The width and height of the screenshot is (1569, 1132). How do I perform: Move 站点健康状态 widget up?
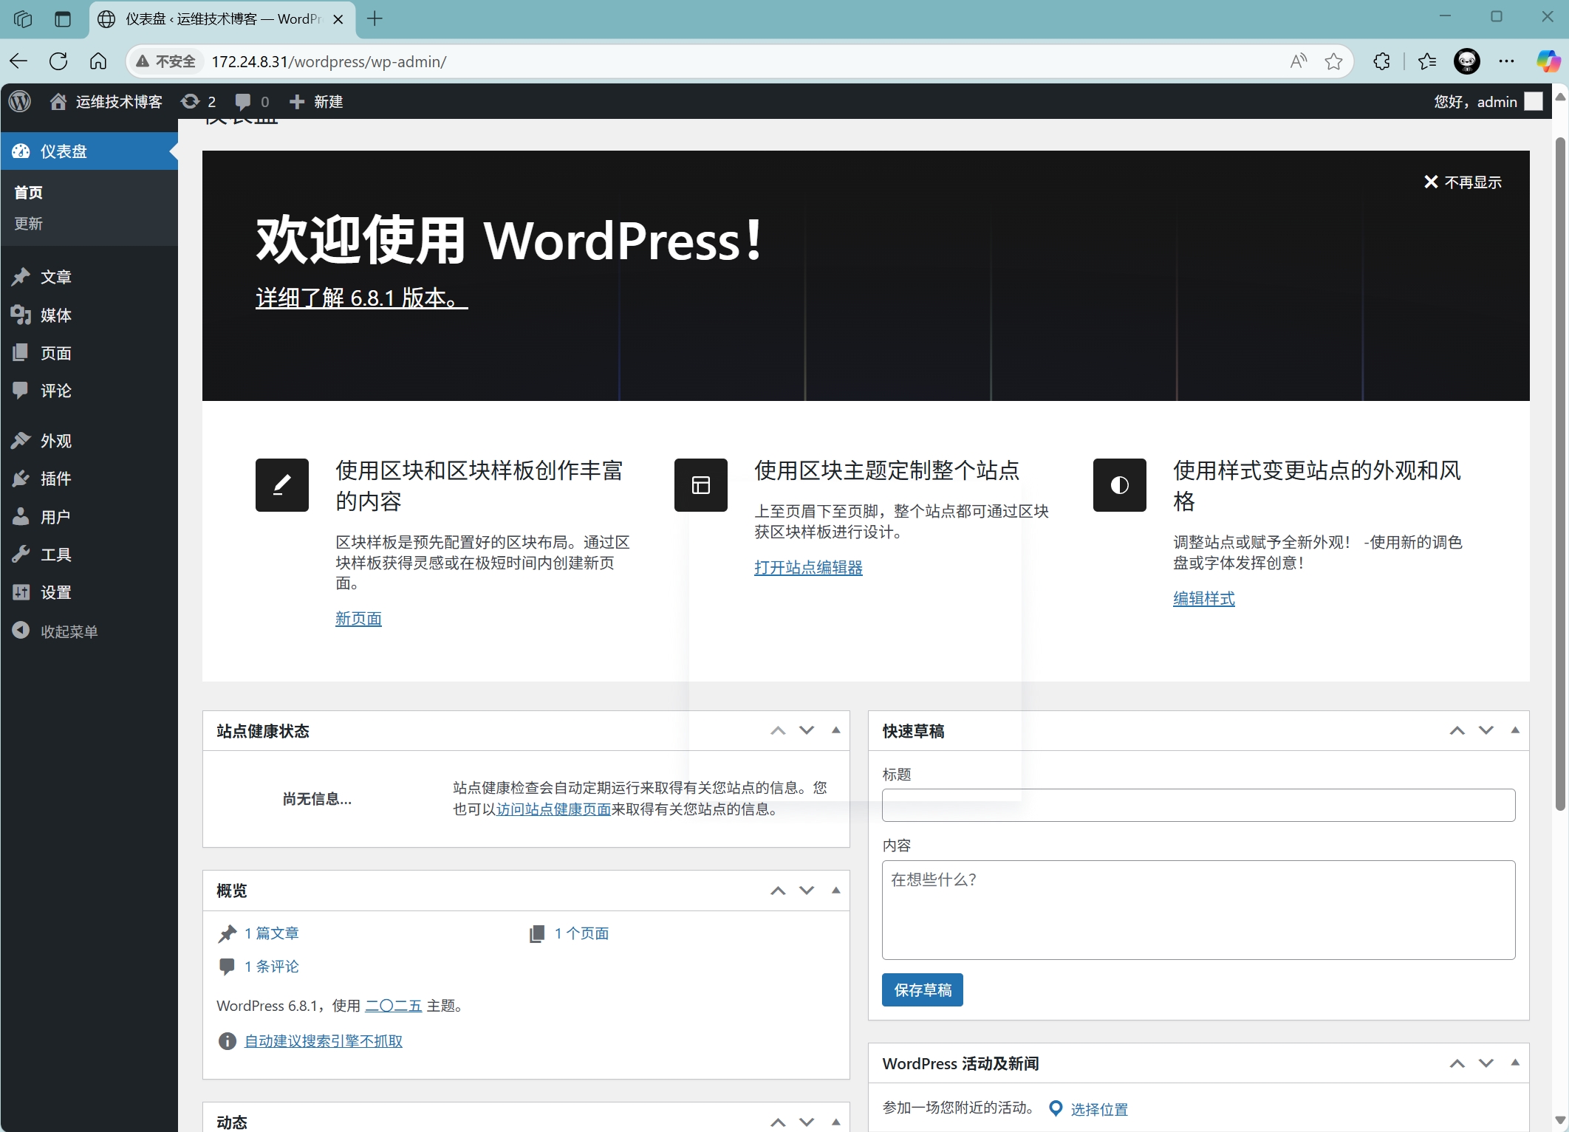[x=778, y=730]
